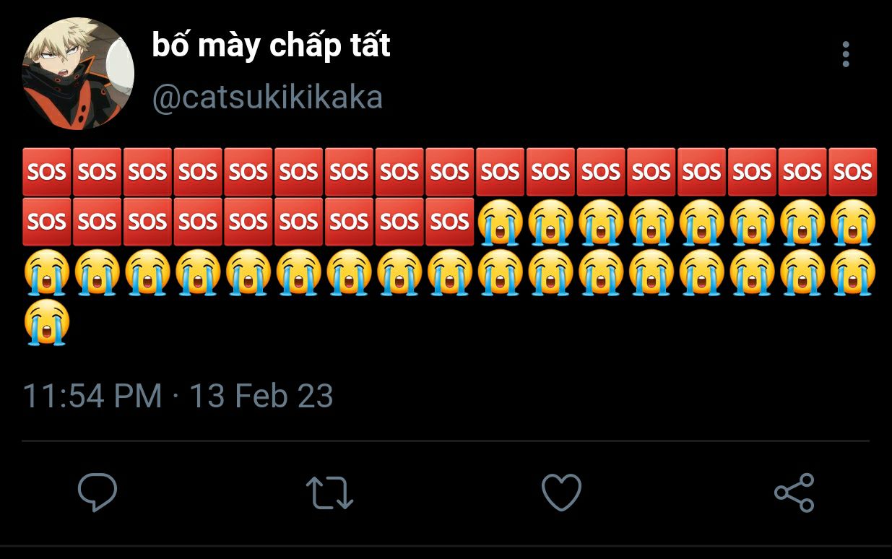Click the first crying emoji in third row
The width and height of the screenshot is (892, 559).
47,273
